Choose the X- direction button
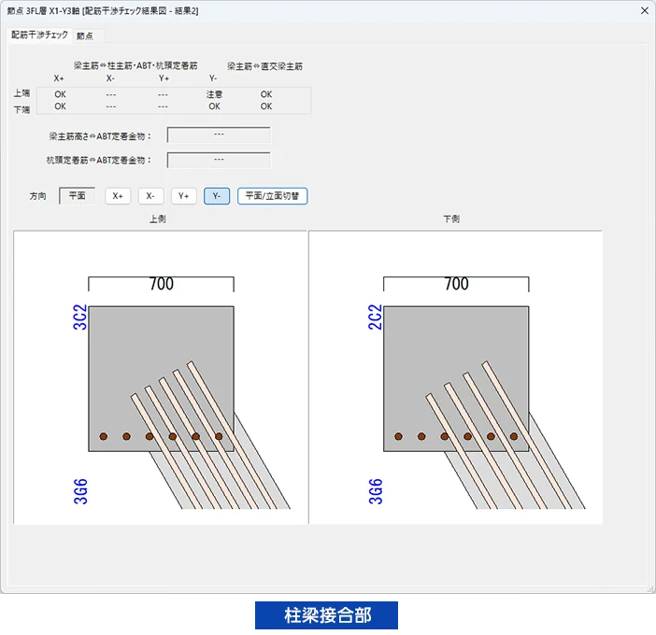 [x=150, y=196]
